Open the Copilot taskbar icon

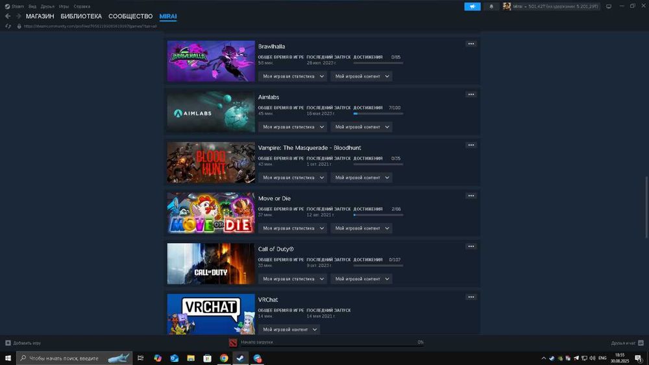(158, 358)
